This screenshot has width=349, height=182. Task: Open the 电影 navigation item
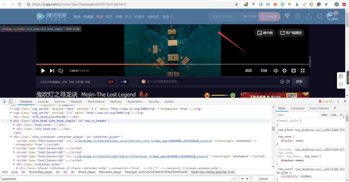(100, 17)
